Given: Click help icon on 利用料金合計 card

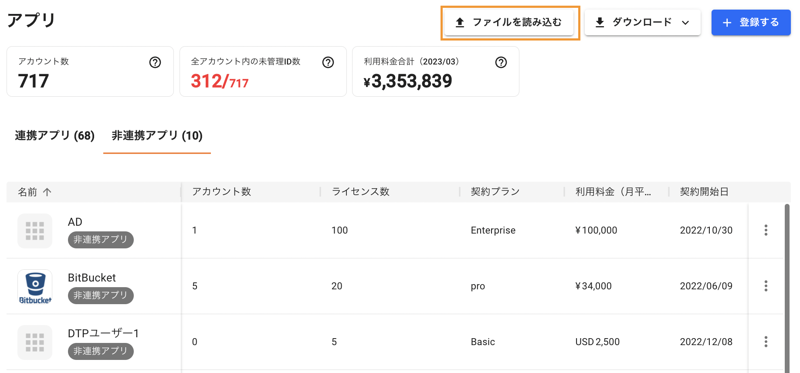Looking at the screenshot, I should (x=501, y=63).
